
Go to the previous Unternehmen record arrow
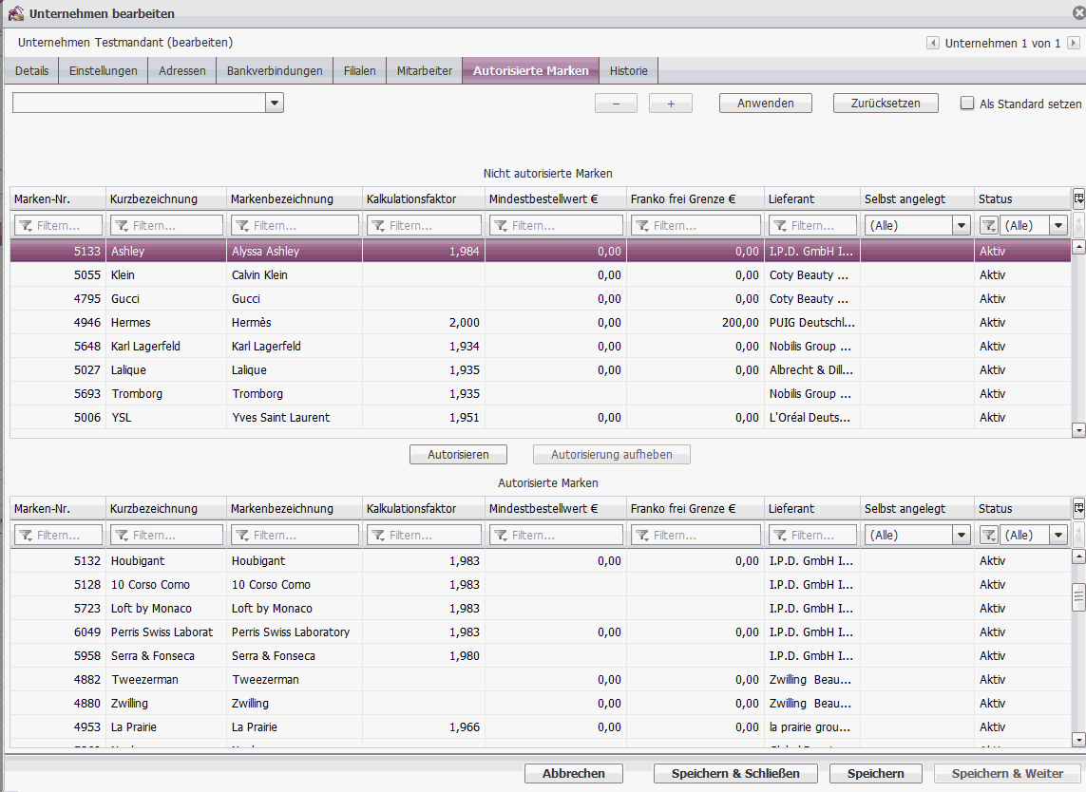click(x=933, y=43)
